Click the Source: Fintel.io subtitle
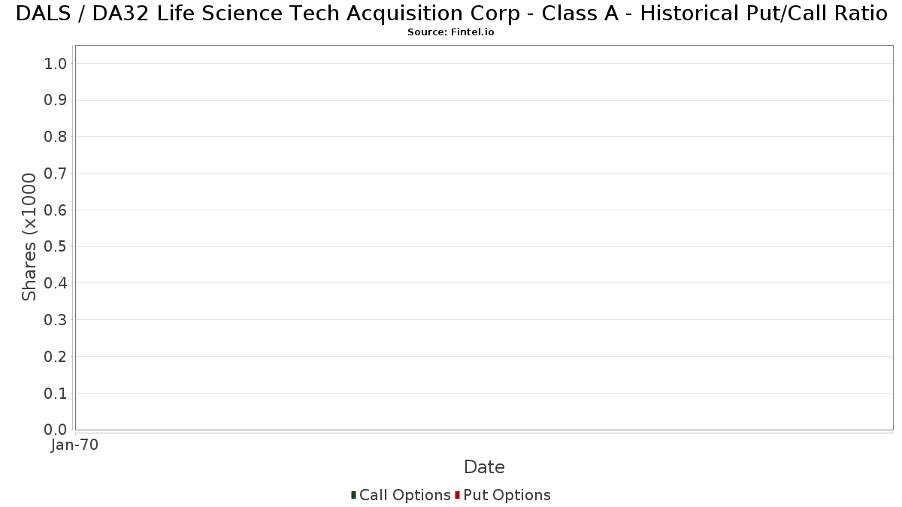902x507 pixels. pos(451,32)
